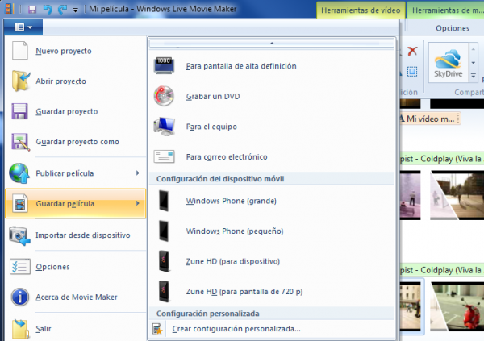
Task: Select Para correo electrónico option
Action: coord(272,156)
